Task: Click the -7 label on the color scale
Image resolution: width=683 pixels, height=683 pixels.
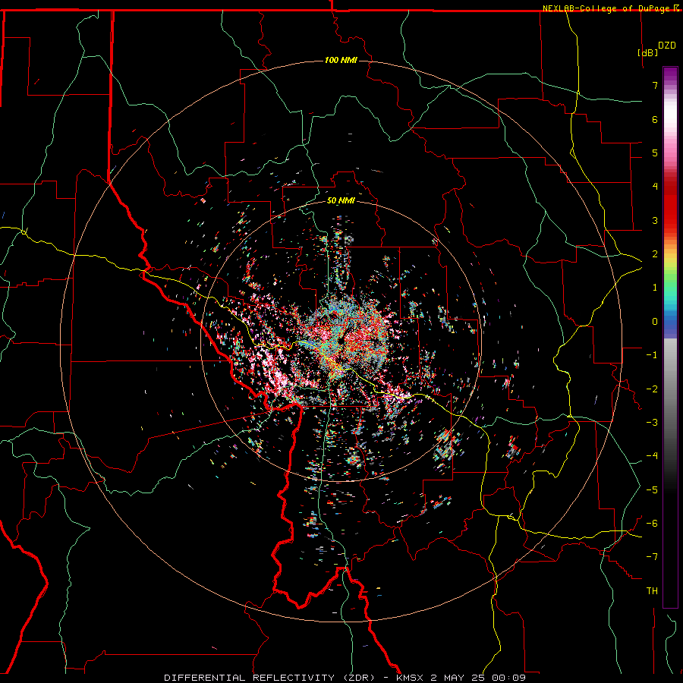Action: (x=652, y=557)
